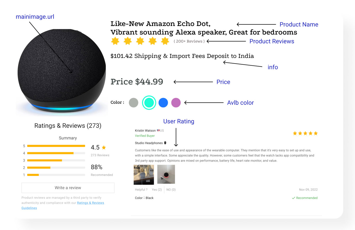Click the watch icon beside Studio Headphones
Screen dimensions: 355x230
click(x=165, y=143)
